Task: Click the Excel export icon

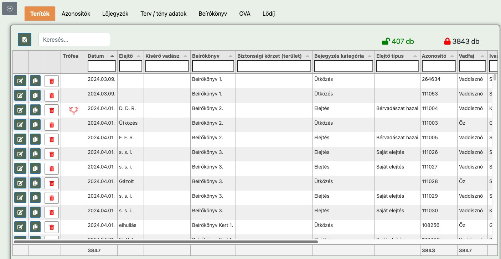Action: coord(25,40)
